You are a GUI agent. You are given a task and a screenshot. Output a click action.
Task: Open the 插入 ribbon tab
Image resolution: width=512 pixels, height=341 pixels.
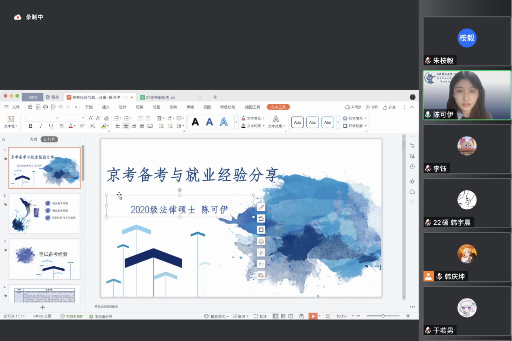106,107
